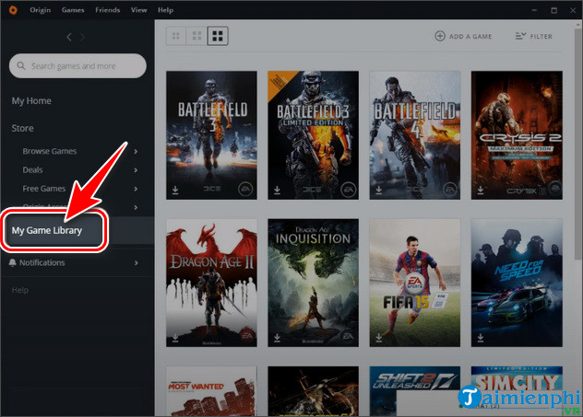Screen dimensions: 583x417
Task: Open the Filter options
Action: coord(533,36)
